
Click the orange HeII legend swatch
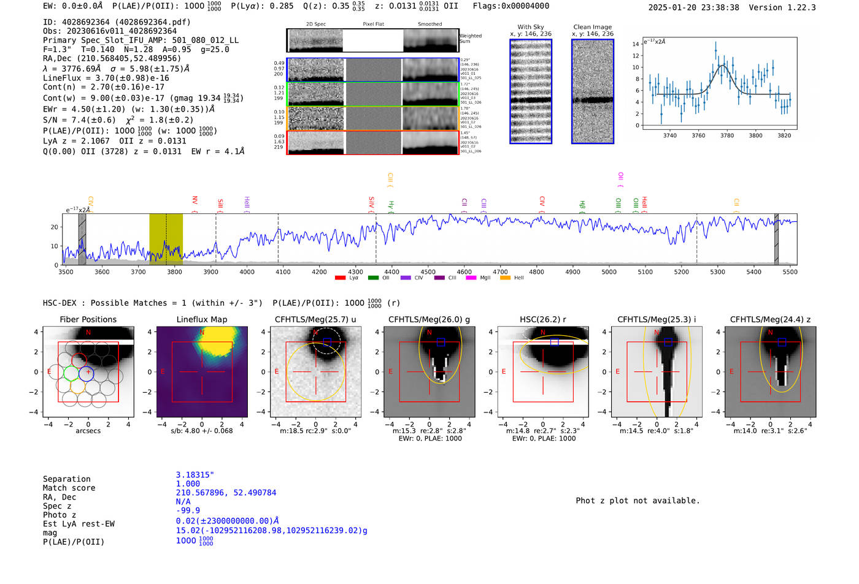pyautogui.click(x=505, y=278)
